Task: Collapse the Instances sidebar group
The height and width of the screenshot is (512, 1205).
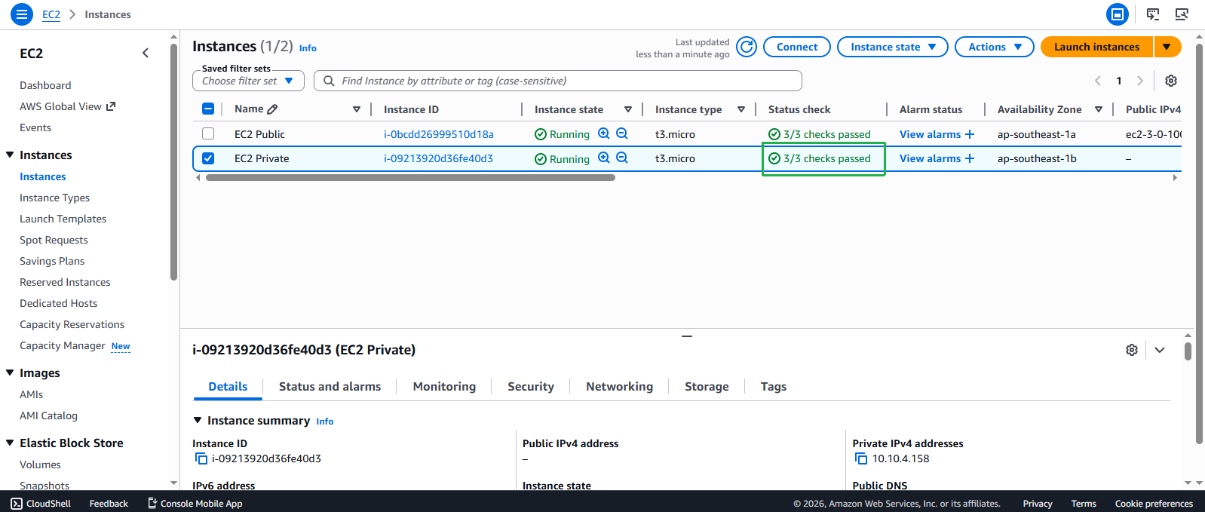Action: (10, 155)
